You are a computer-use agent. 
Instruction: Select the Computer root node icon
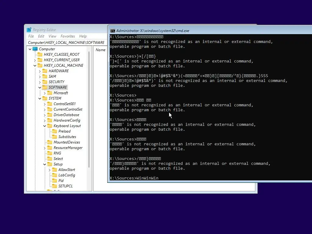(35, 49)
